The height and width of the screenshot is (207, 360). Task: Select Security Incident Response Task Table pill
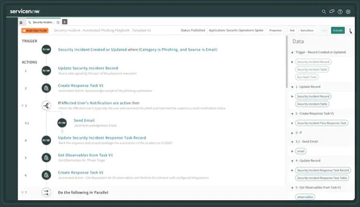pos(322,178)
